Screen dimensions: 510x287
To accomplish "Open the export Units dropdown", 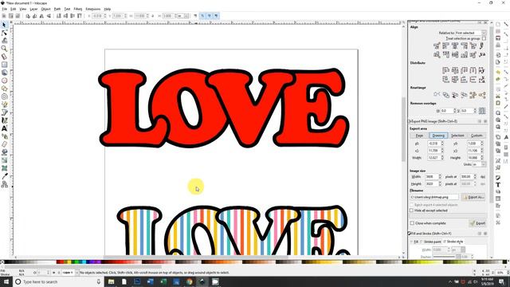I will point(479,165).
